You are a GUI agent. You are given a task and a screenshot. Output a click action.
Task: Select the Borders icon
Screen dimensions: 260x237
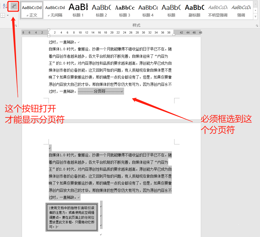coord(3,15)
